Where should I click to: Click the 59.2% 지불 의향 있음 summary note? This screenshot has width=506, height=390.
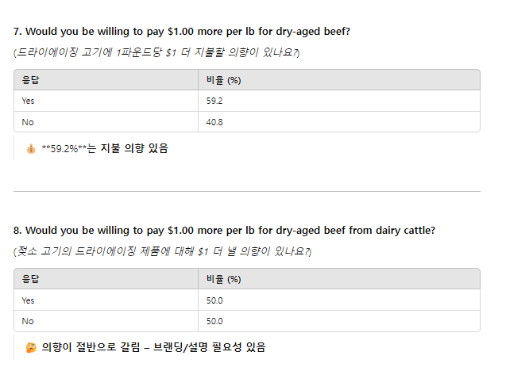point(105,148)
